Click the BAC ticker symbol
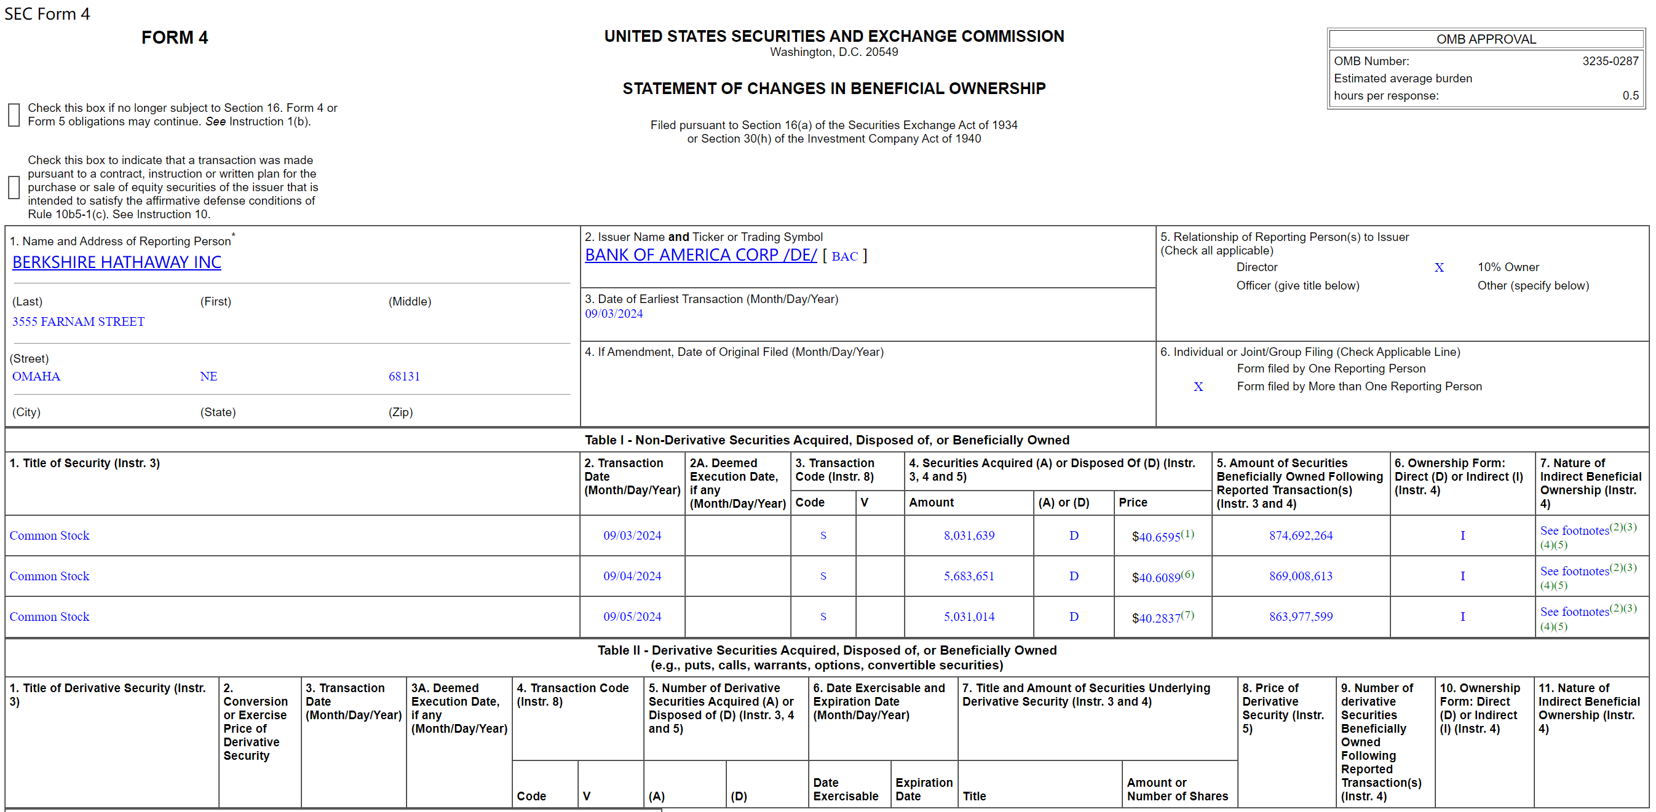 [x=844, y=256]
